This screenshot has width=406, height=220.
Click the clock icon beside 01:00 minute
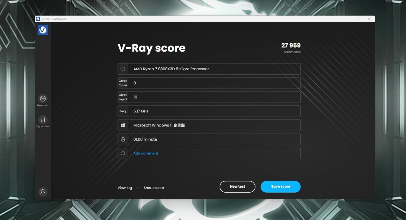coord(123,139)
